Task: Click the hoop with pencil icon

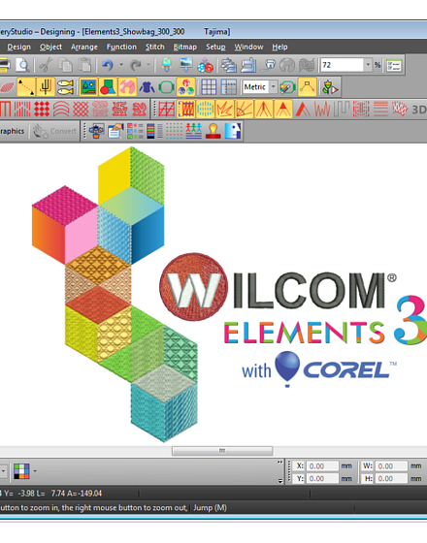Action: click(287, 86)
